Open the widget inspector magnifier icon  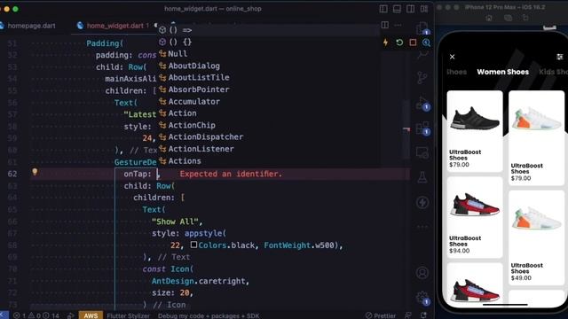tap(426, 43)
